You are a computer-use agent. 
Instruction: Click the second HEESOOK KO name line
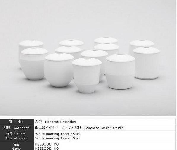(47, 149)
